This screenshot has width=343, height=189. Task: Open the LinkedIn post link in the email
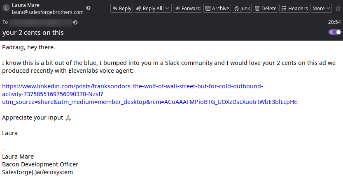pyautogui.click(x=132, y=86)
